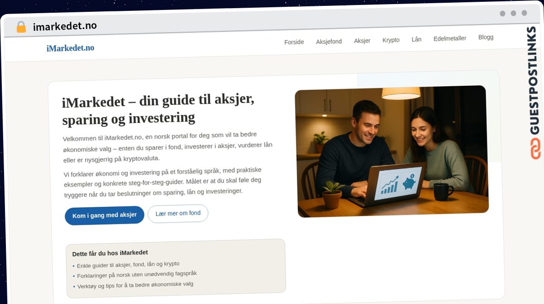This screenshot has height=304, width=544.
Task: Select bullet 'Forklaringer på norsk uten unødvendig fagspråk'
Action: 136,275
